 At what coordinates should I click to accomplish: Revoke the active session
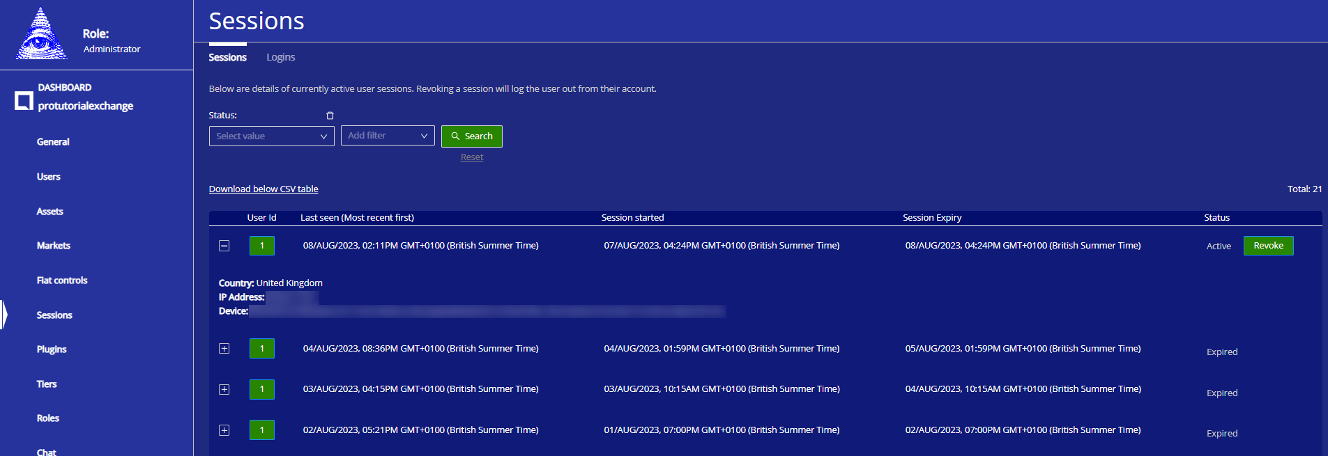(x=1268, y=246)
